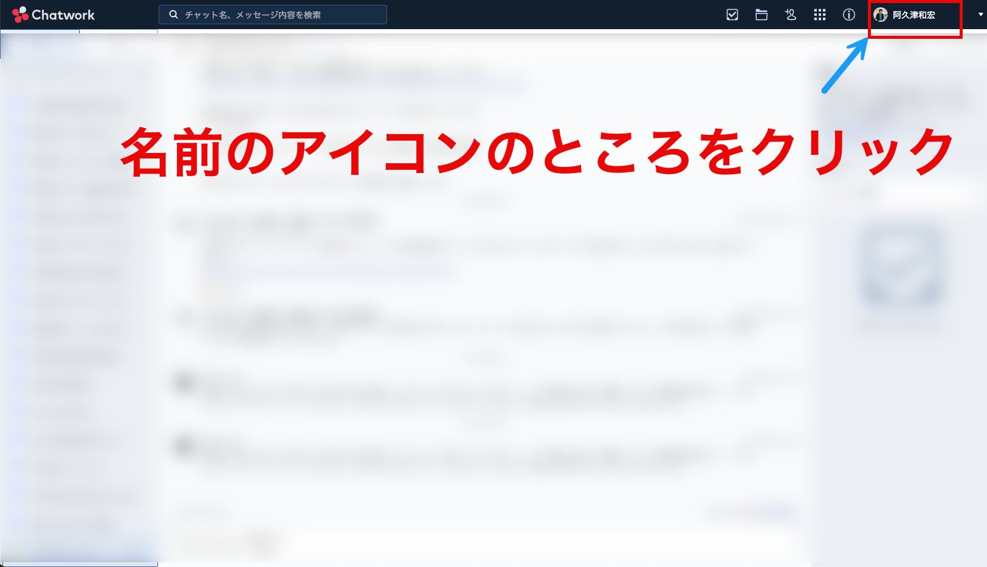
Task: Click the circled info help icon
Action: tap(848, 15)
